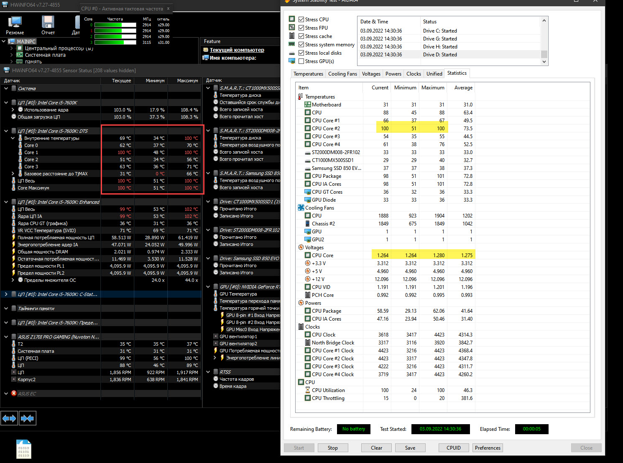Click the Отчет report icon in HWiNFO

click(48, 22)
